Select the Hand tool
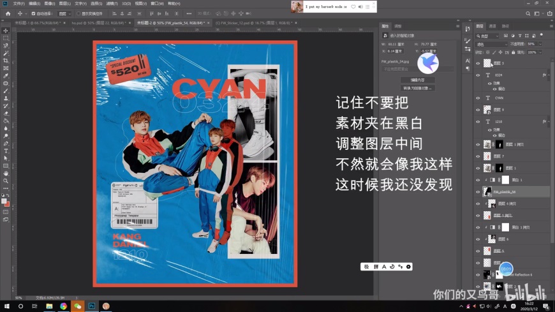 click(x=6, y=173)
